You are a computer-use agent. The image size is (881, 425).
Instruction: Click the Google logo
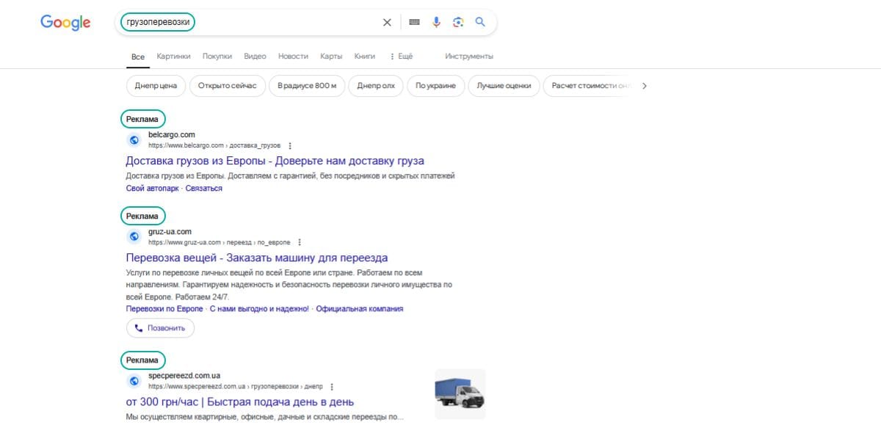point(65,23)
